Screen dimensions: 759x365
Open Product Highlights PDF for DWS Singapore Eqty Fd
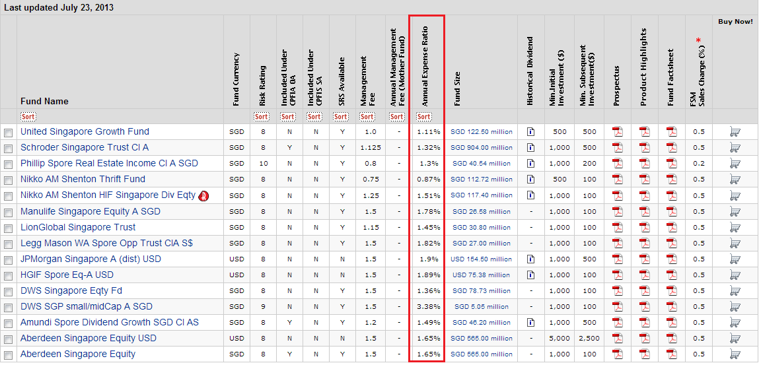(x=644, y=291)
